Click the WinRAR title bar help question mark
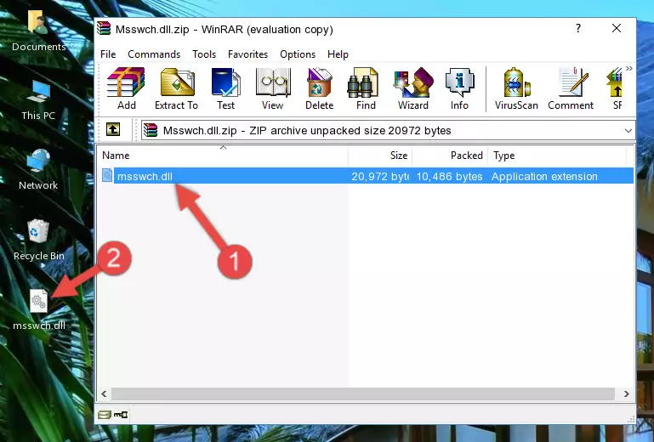654x442 pixels. (578, 28)
